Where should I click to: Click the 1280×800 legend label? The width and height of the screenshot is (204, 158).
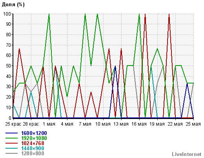pyautogui.click(x=33, y=154)
